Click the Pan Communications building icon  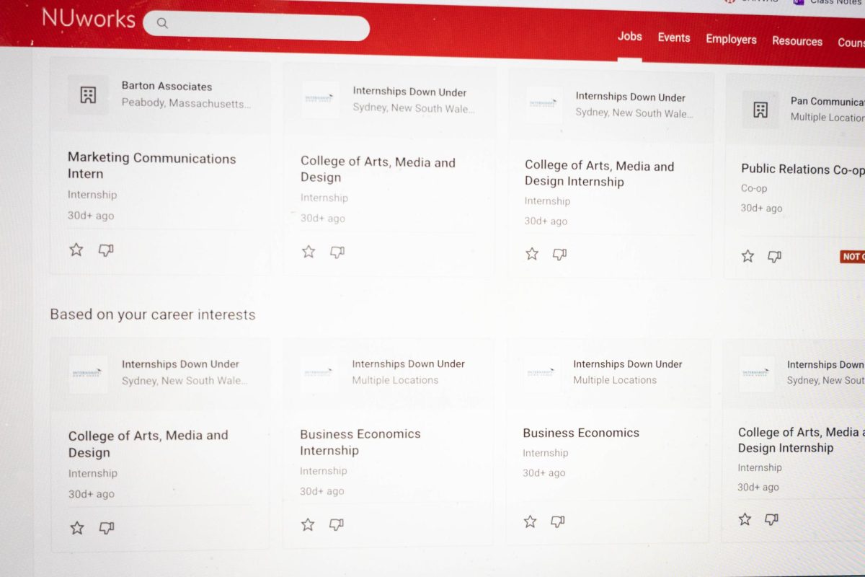760,110
